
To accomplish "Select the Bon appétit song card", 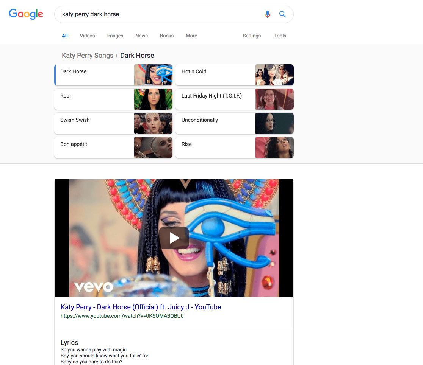I will point(113,148).
